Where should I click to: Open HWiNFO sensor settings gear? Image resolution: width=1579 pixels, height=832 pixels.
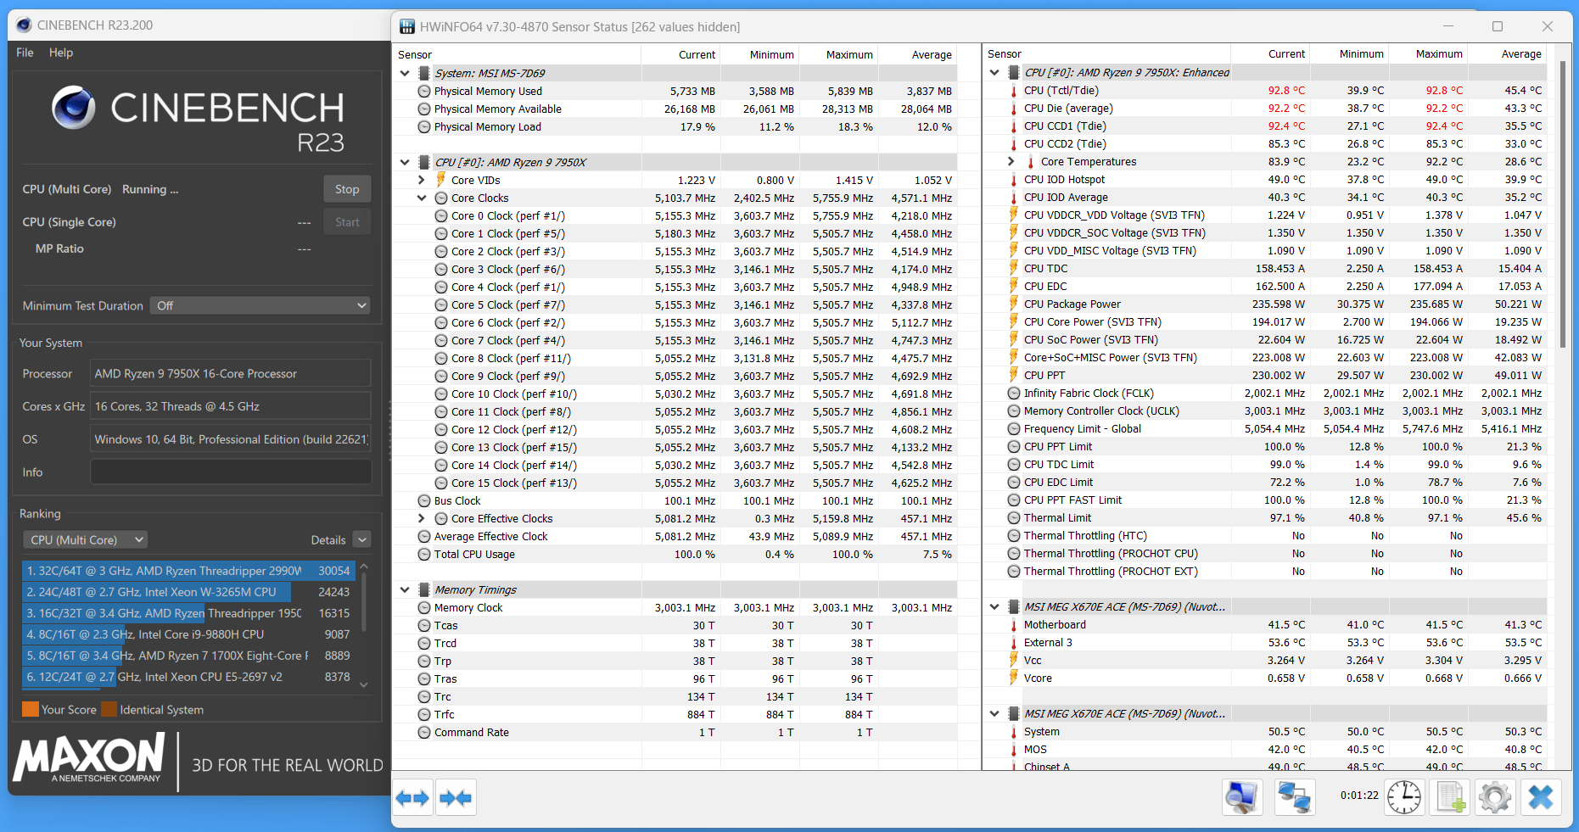click(1494, 797)
